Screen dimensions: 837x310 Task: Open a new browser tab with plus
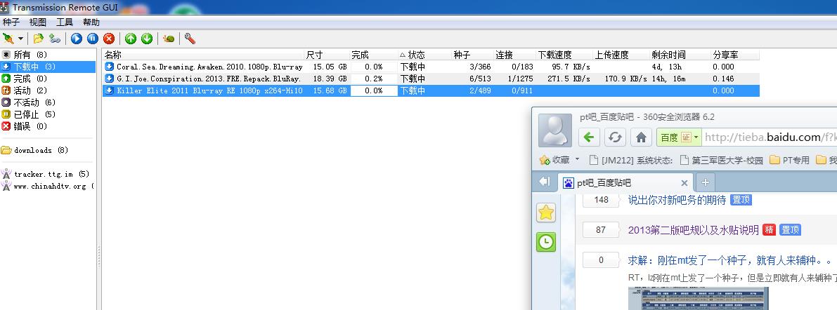click(705, 182)
